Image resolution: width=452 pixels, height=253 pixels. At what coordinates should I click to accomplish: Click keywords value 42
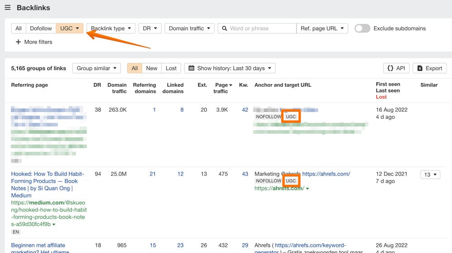245,109
